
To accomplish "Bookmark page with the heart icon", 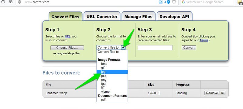I will pyautogui.click(x=174, y=2).
